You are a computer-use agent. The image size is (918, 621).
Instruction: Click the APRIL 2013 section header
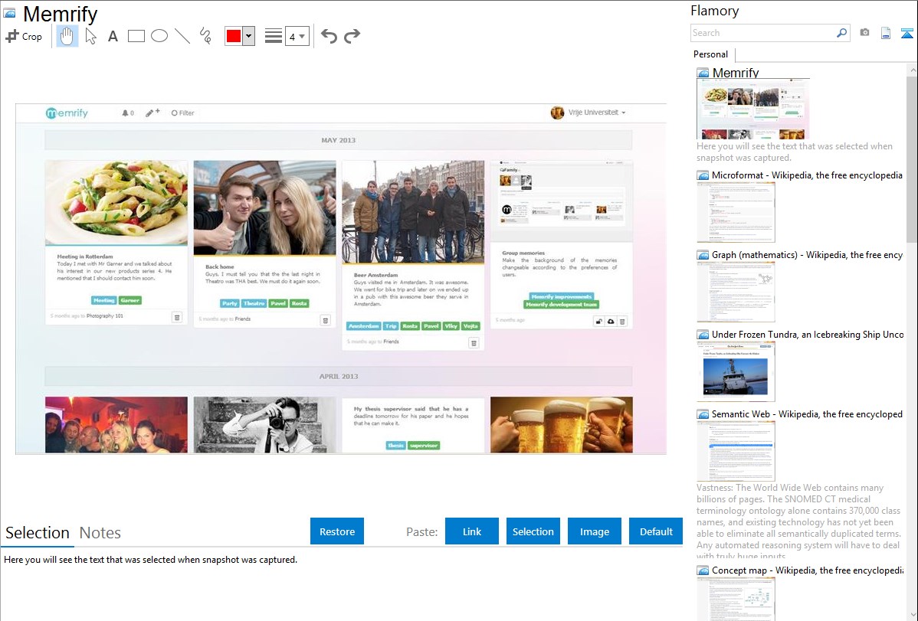pyautogui.click(x=339, y=376)
